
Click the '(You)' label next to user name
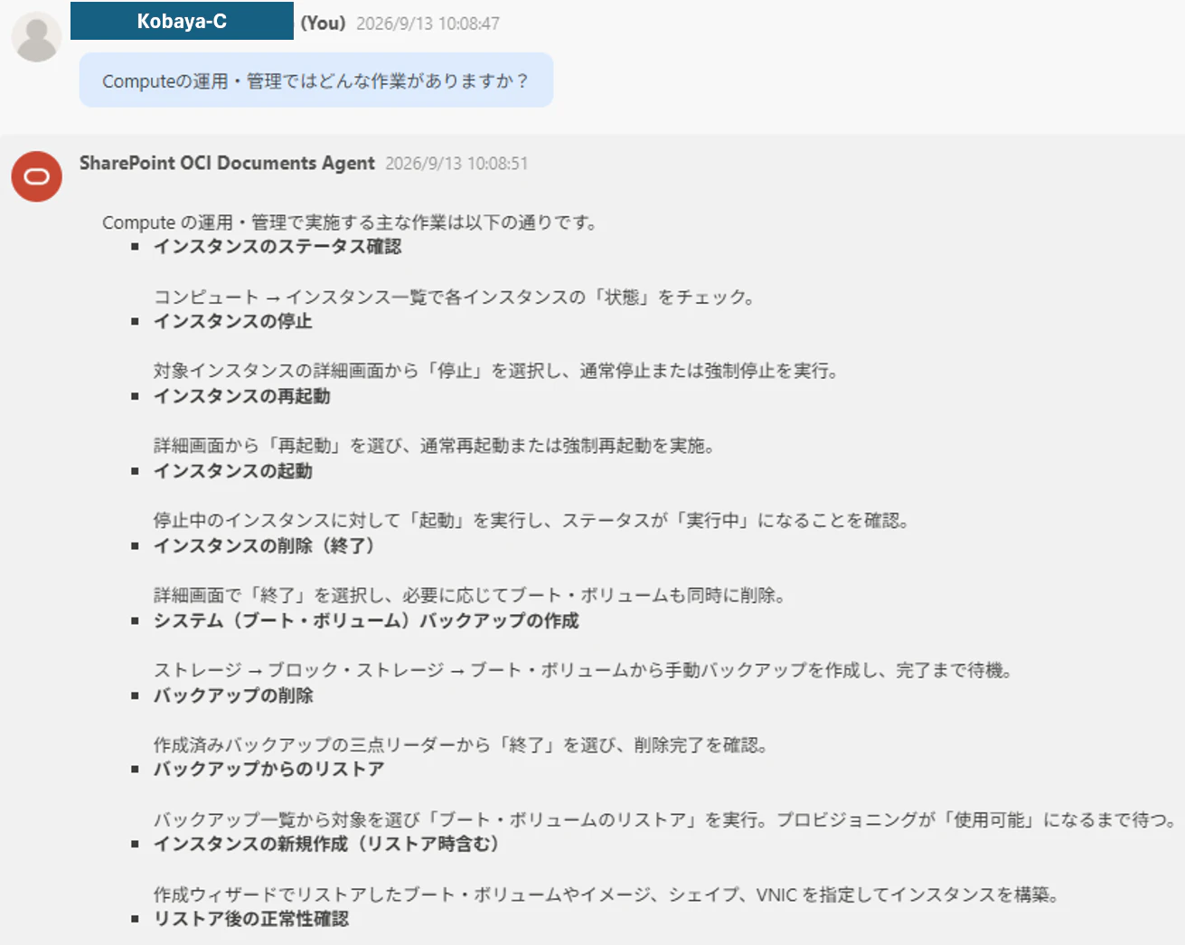coord(323,23)
